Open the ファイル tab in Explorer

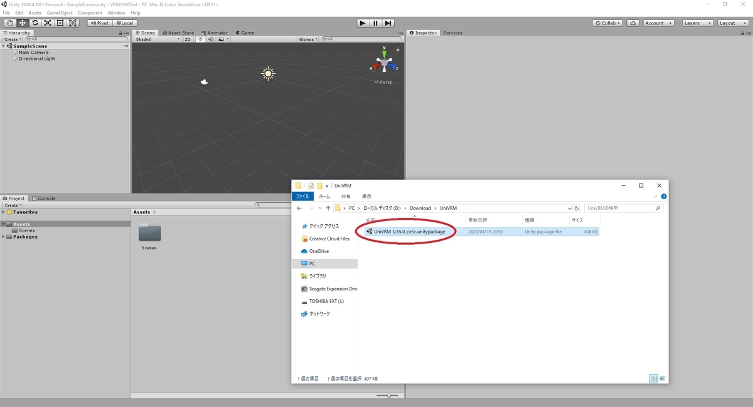pos(304,196)
